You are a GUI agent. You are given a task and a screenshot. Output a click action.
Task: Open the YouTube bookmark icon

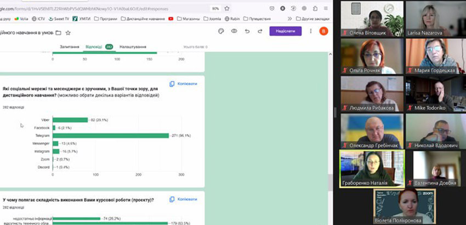coord(171,18)
